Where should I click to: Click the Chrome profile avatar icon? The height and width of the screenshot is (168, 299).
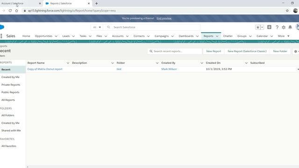tap(296, 11)
